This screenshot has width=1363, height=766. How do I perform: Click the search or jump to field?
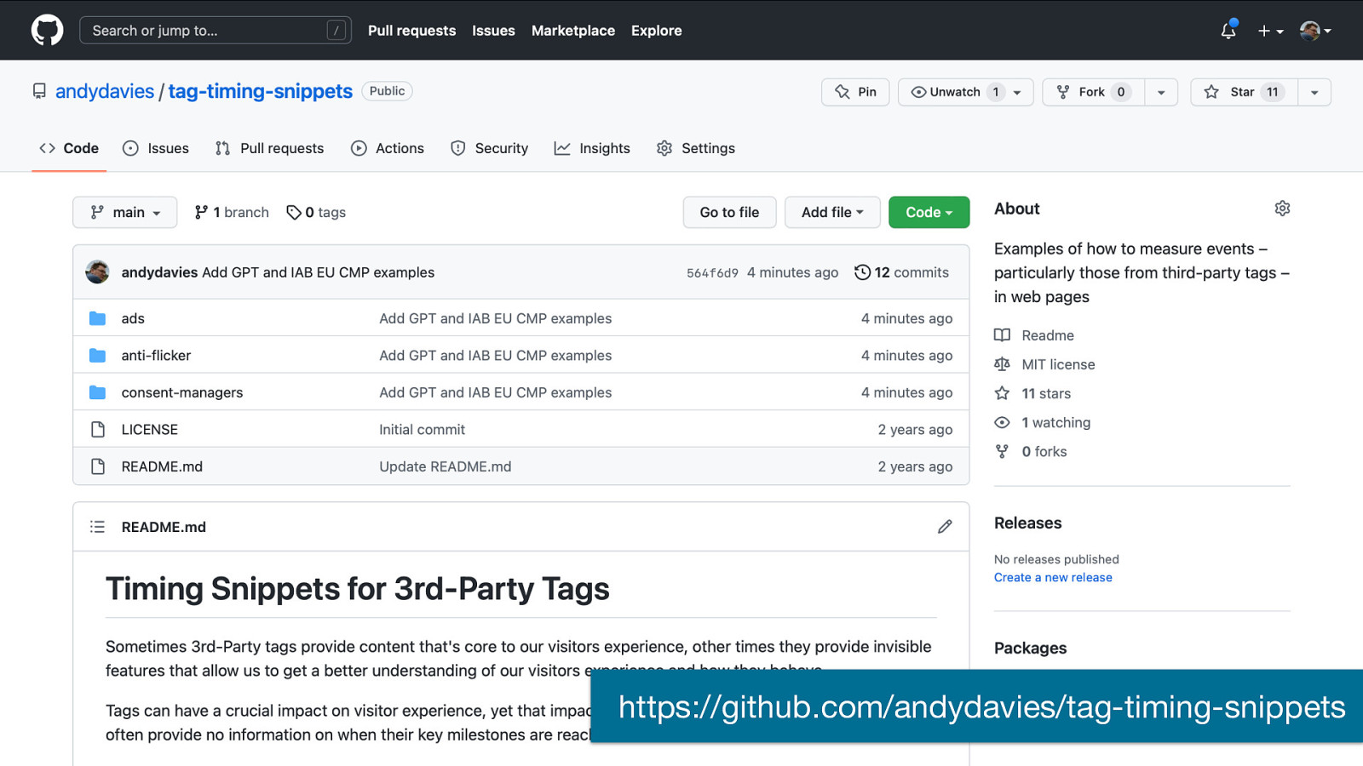coord(216,31)
